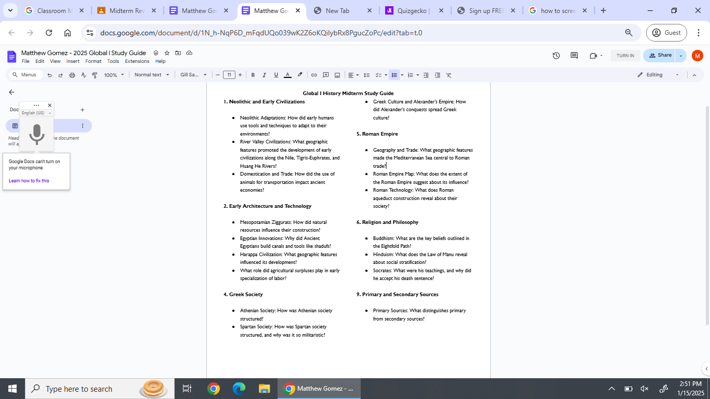Toggle bold formatting
The width and height of the screenshot is (710, 399).
pyautogui.click(x=253, y=75)
